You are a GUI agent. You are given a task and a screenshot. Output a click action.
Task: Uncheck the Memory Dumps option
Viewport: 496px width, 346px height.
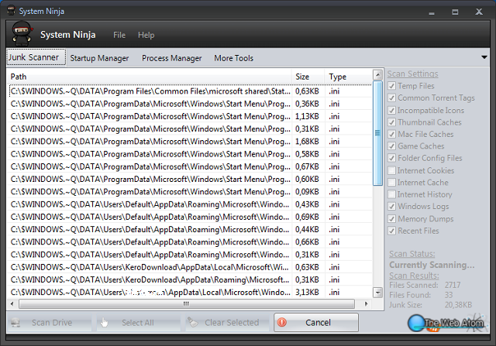click(391, 218)
